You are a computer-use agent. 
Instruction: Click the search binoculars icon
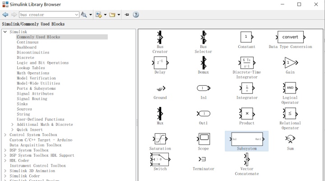coord(84,15)
